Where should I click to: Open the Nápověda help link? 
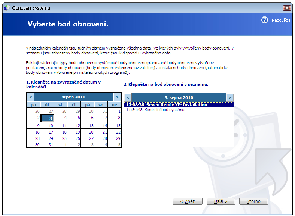[281, 20]
